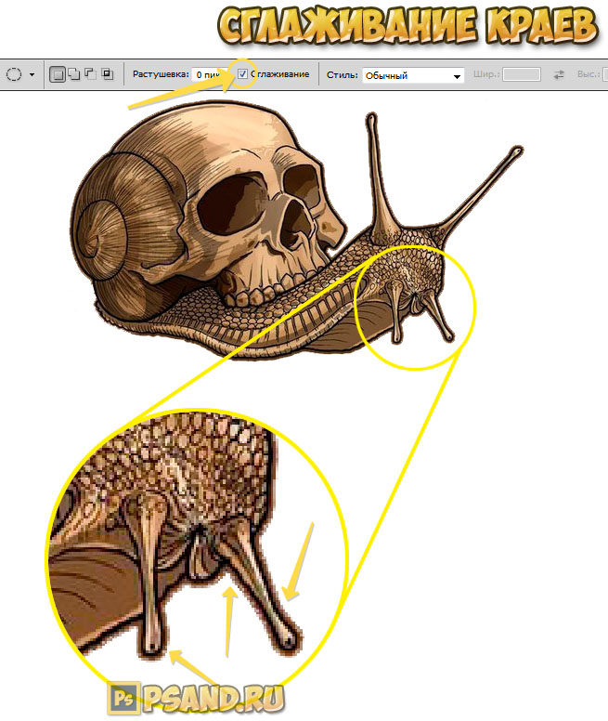Expand the Стиль dropdown showing Обычный

point(413,75)
